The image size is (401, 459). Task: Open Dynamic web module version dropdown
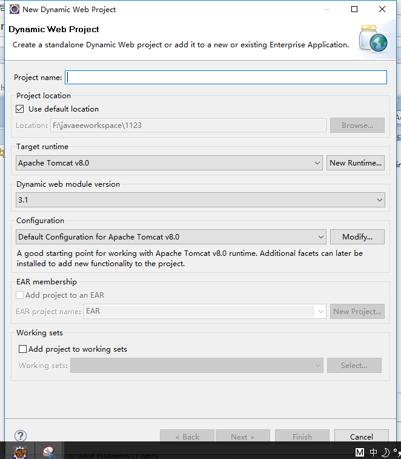click(200, 200)
